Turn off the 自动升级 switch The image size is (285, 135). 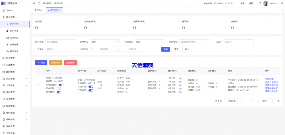90,87
